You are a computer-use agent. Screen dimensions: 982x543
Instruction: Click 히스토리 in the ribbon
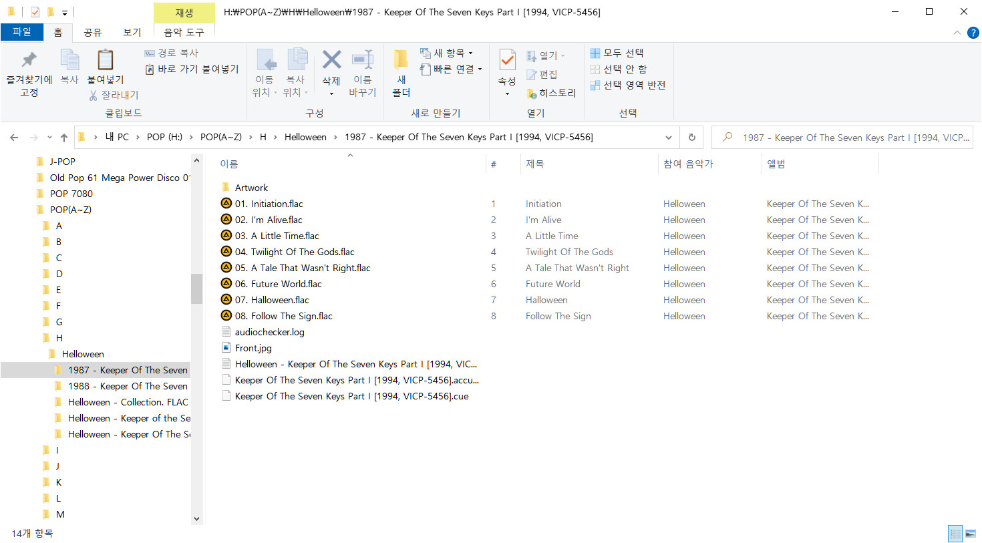click(551, 93)
